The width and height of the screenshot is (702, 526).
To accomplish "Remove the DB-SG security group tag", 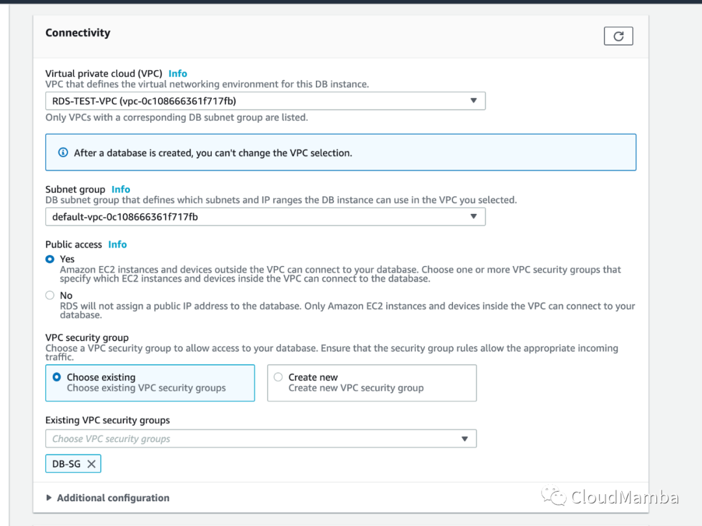I will [x=91, y=464].
